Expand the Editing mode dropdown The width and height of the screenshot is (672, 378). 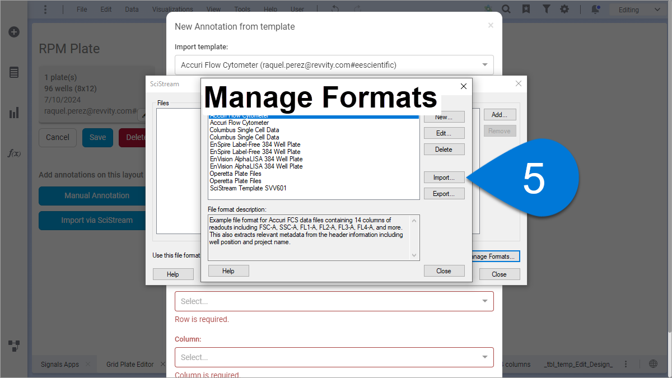[640, 10]
